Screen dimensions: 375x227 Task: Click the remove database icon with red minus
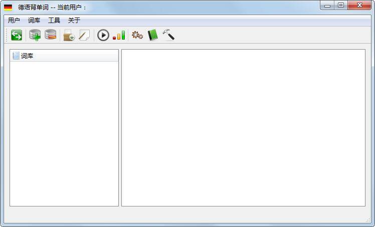pyautogui.click(x=50, y=35)
